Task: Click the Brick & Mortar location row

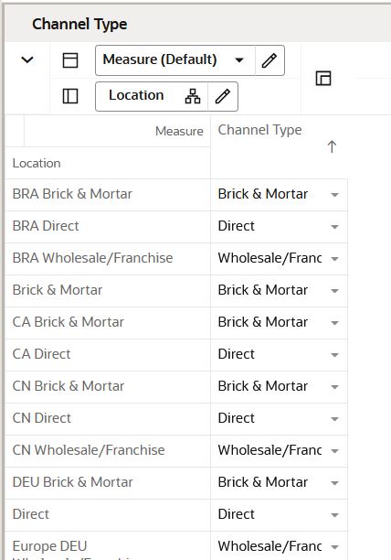Action: pyautogui.click(x=108, y=290)
